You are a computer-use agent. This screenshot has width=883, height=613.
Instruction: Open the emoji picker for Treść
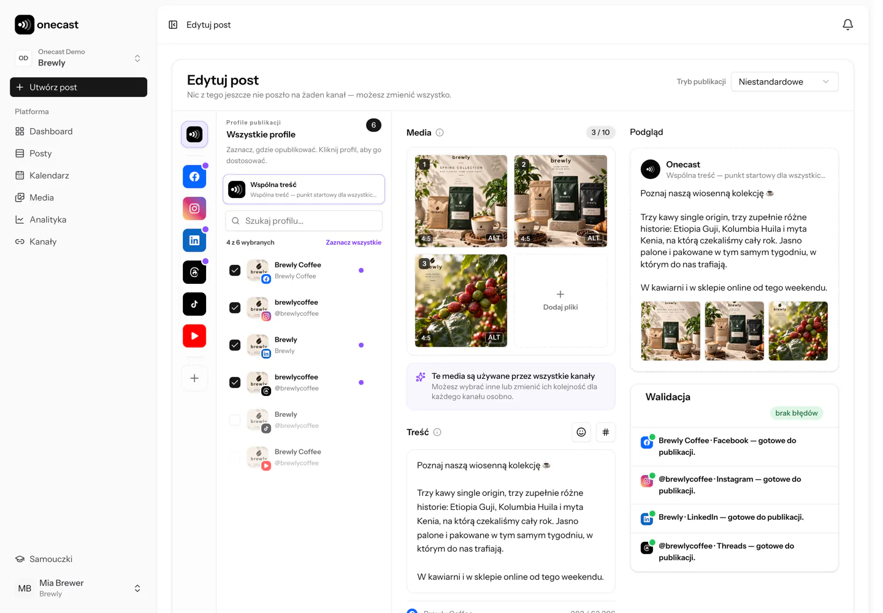581,432
